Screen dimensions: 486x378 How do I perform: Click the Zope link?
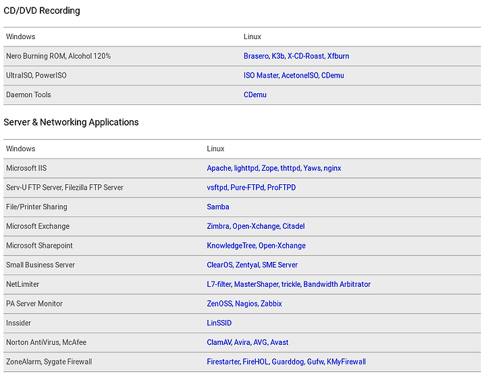tap(269, 168)
